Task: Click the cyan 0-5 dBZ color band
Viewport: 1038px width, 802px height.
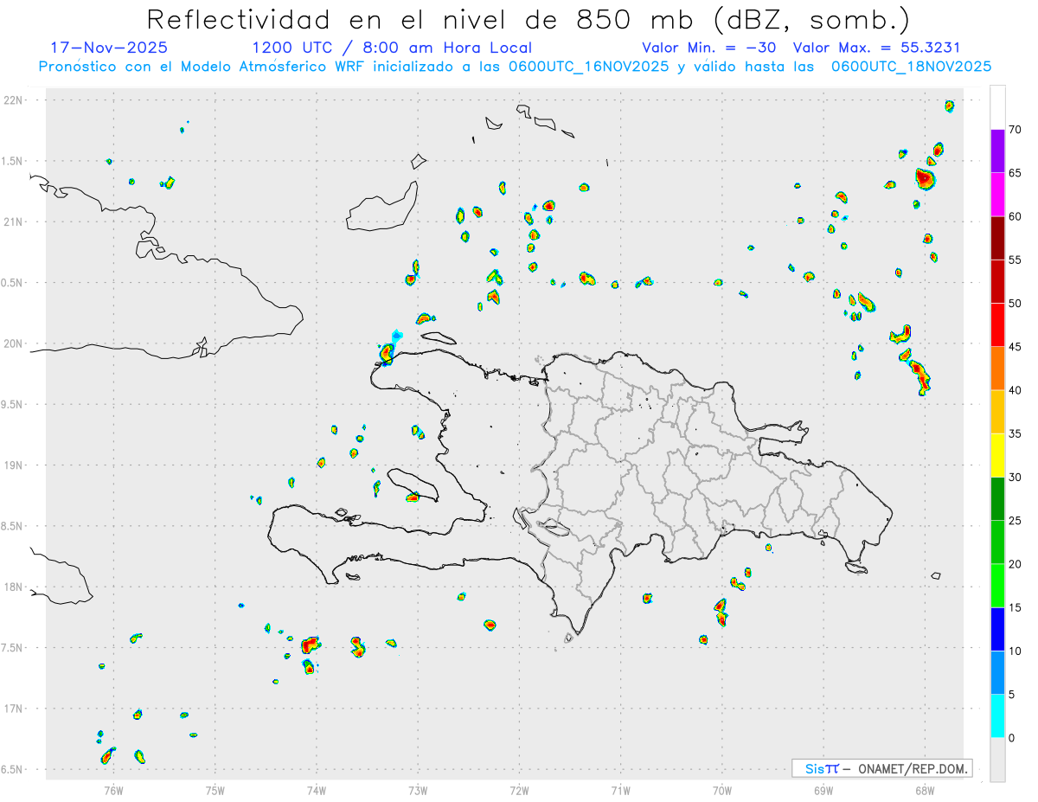Action: pos(997,716)
